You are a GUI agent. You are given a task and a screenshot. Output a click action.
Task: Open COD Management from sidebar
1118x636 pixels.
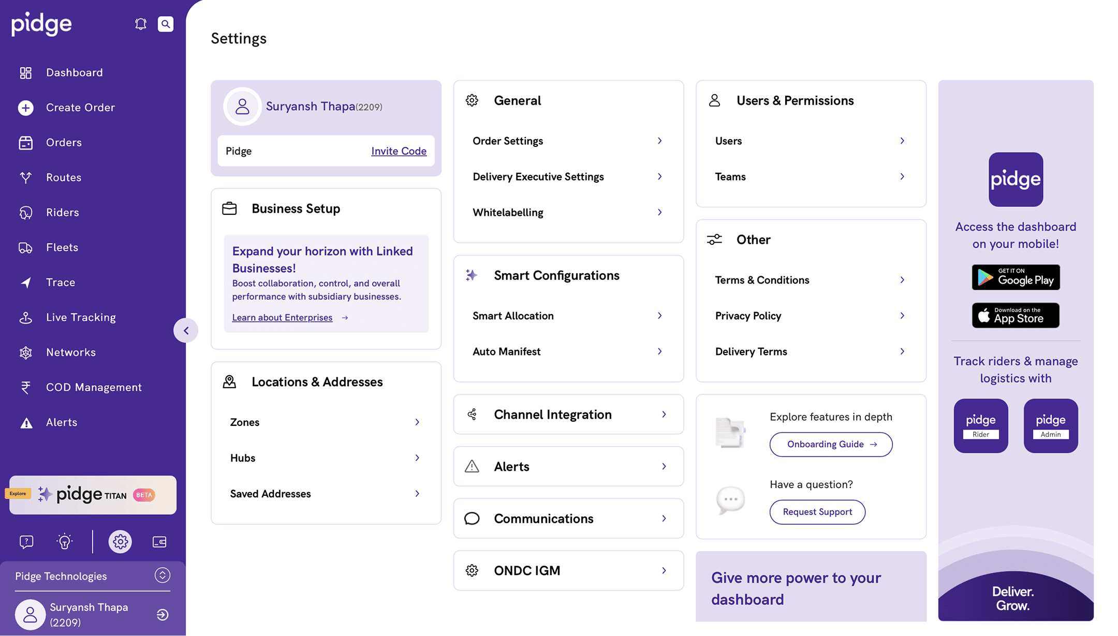94,387
